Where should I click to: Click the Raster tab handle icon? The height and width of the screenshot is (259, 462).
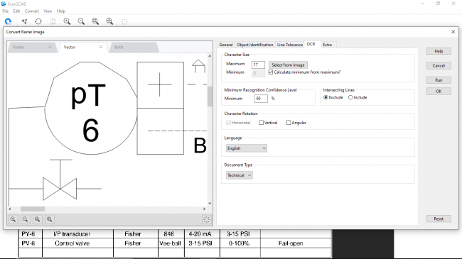(x=50, y=47)
